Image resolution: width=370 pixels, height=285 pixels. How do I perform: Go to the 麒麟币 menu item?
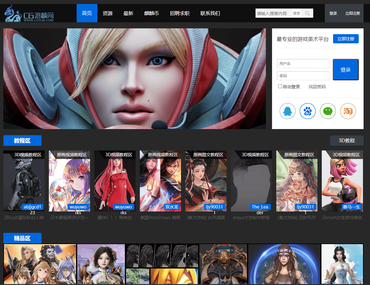click(151, 13)
